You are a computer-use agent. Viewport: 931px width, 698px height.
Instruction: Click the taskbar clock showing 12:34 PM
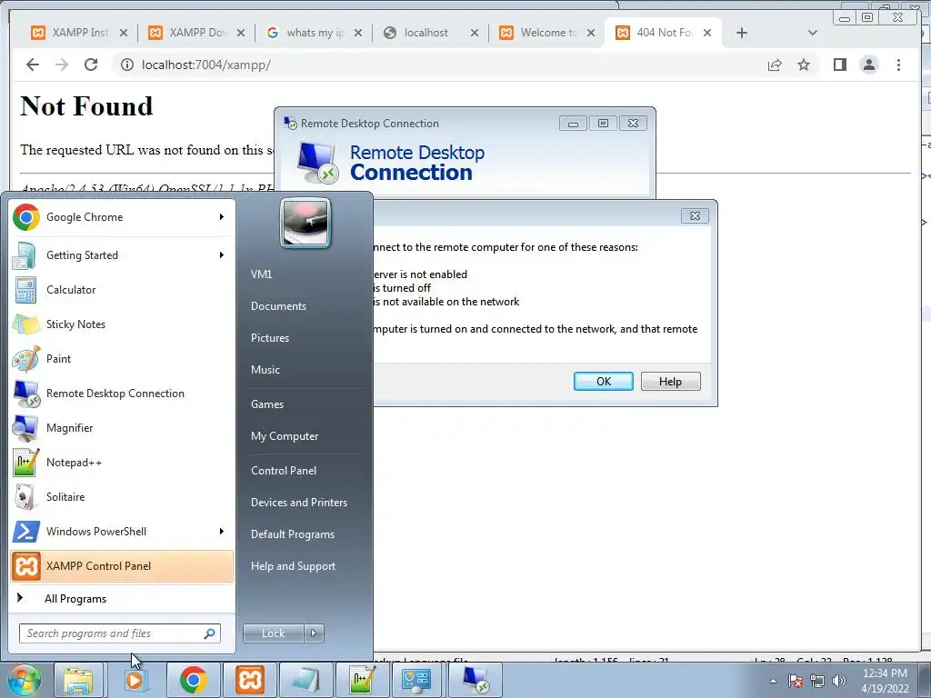[x=885, y=681]
